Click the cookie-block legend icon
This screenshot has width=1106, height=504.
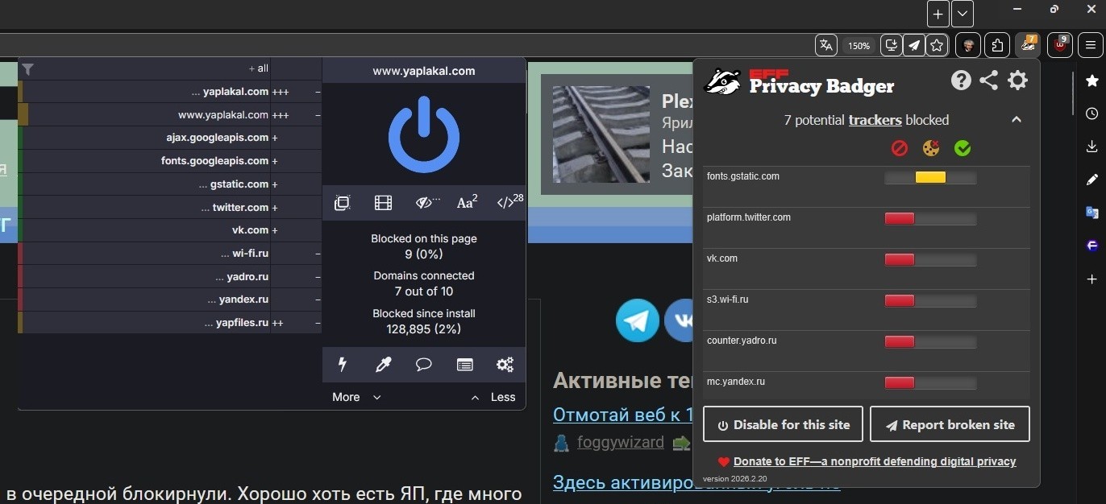(x=931, y=148)
